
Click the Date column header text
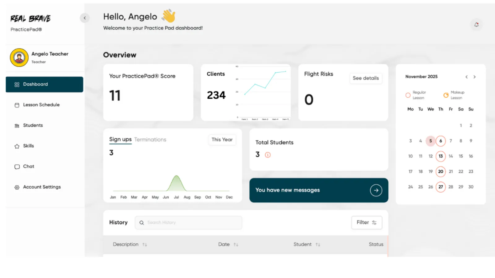[x=224, y=244]
